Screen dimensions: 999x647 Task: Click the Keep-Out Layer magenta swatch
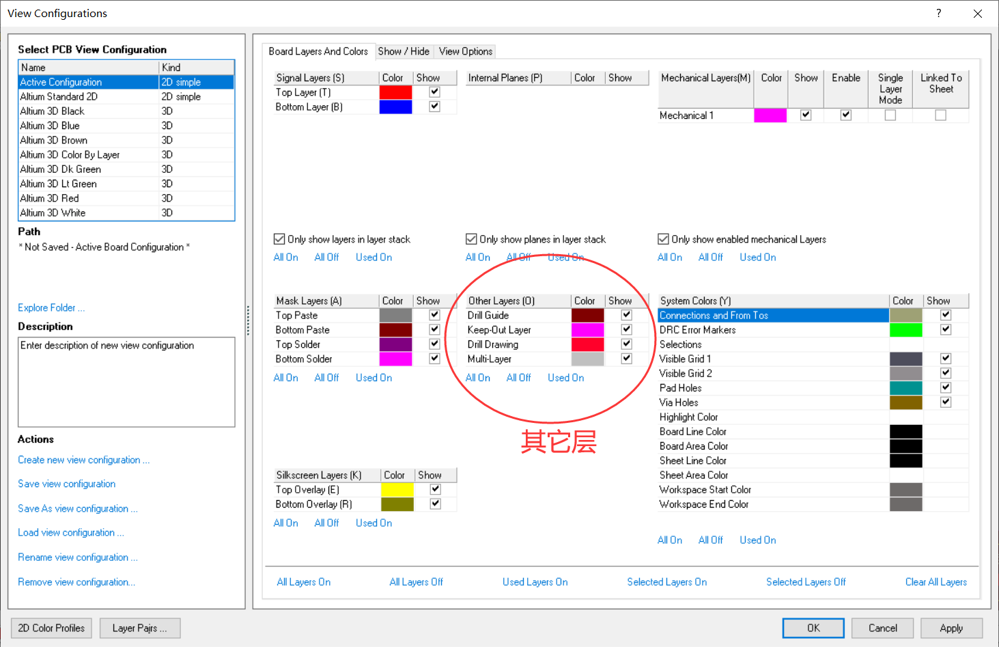tap(588, 329)
